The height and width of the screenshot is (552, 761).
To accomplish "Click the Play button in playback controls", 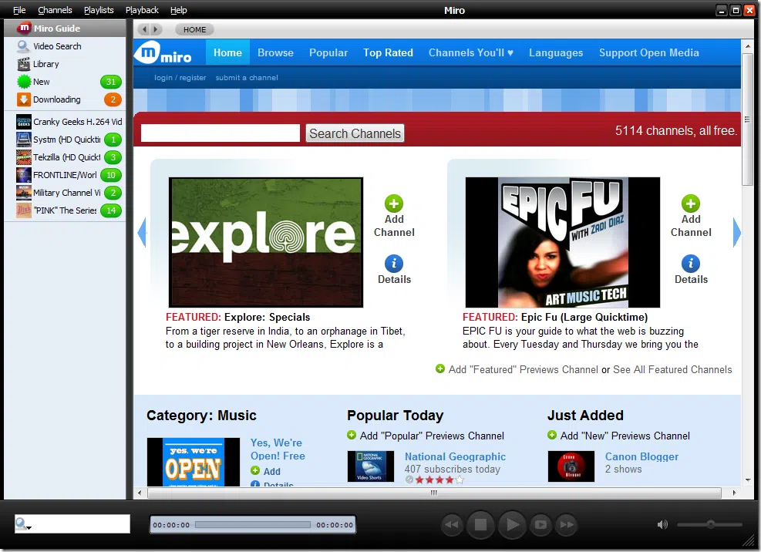I will 511,525.
